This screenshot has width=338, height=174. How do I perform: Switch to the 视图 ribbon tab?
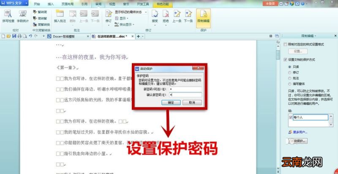112,4
